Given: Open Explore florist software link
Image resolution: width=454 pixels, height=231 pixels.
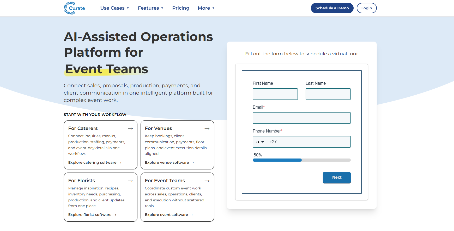Looking at the screenshot, I should click(x=92, y=215).
